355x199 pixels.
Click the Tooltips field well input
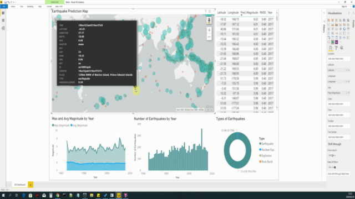pos(338,126)
